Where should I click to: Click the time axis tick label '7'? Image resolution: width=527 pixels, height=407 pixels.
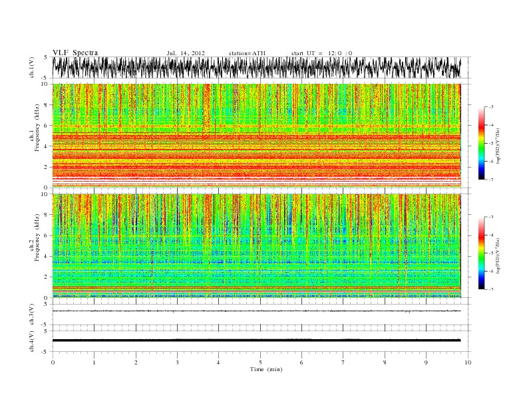coord(343,362)
